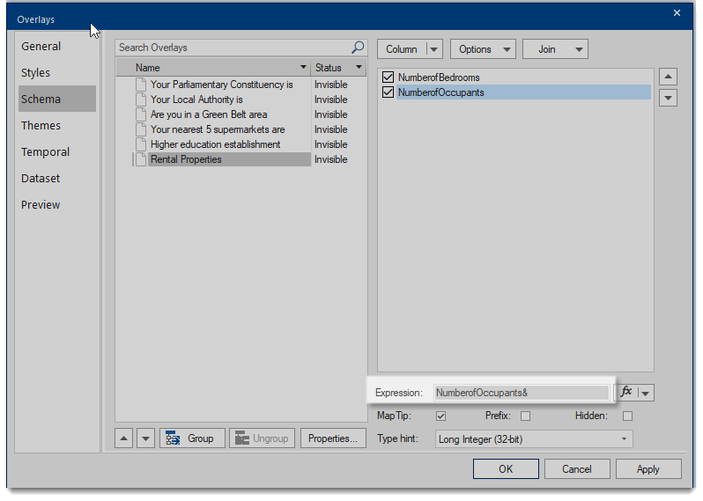Click the Apply button
703x501 pixels.
click(x=647, y=469)
